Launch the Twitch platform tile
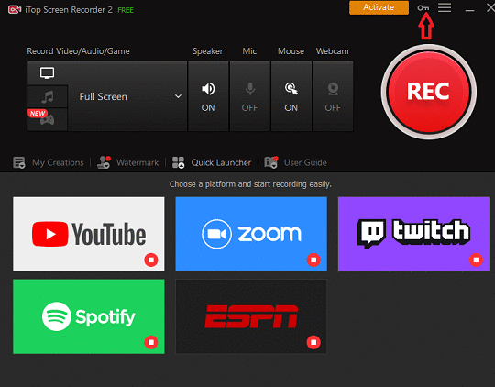The image size is (495, 387). (x=413, y=234)
